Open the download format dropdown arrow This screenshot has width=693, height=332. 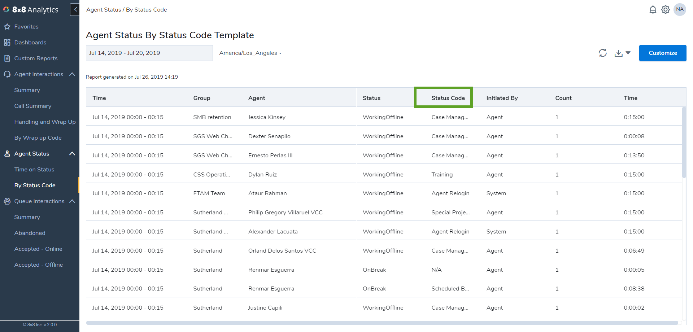[x=628, y=53]
